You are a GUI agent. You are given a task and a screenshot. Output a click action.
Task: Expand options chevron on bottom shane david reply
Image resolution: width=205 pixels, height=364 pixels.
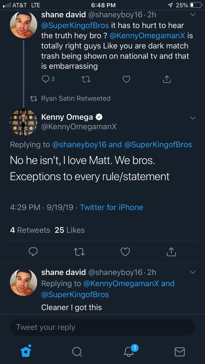[192, 272]
